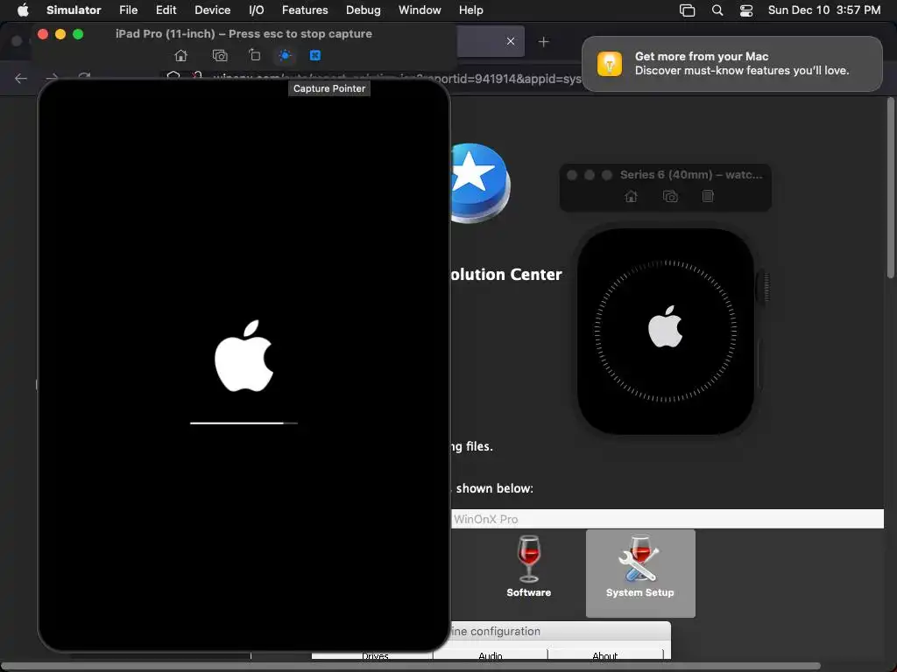Click the iPad simulator Home button icon
Viewport: 897px width, 672px height.
tap(180, 55)
